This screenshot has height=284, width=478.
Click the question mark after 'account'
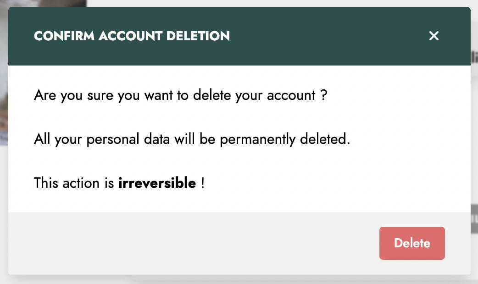324,95
